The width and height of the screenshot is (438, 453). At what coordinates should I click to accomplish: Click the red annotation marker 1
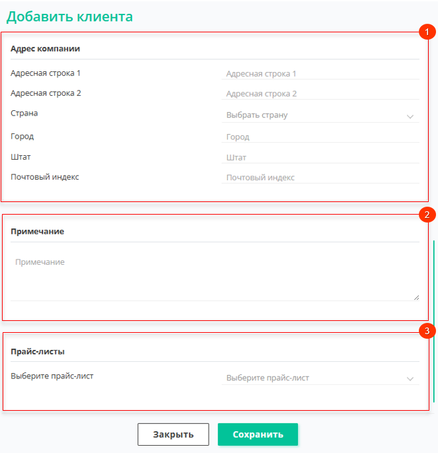coord(427,32)
